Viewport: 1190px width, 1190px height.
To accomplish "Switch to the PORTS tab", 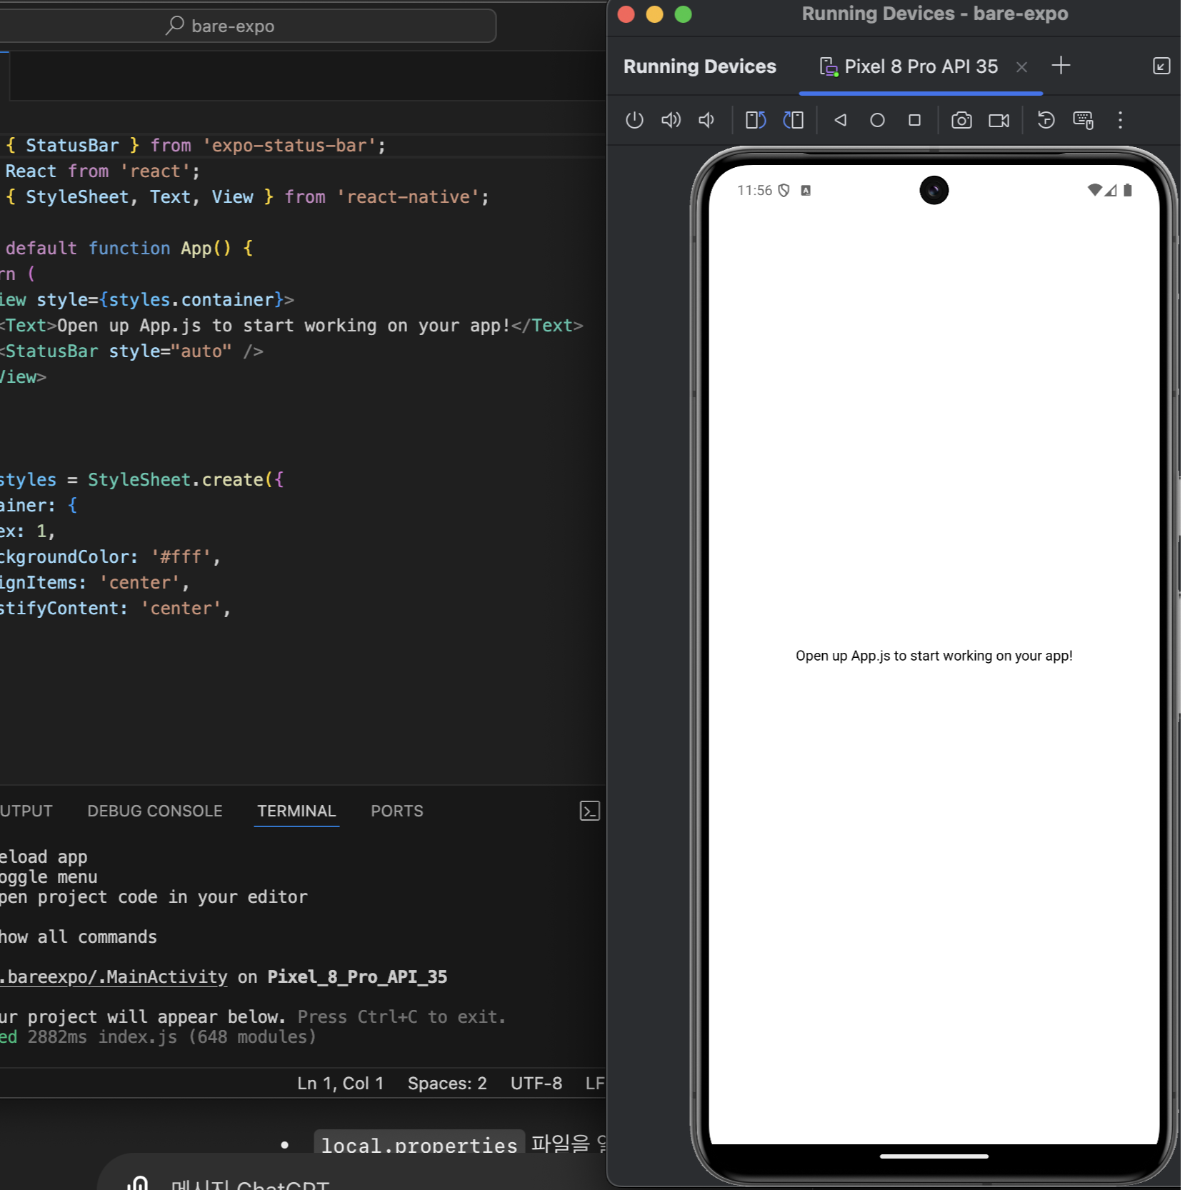I will (x=396, y=811).
